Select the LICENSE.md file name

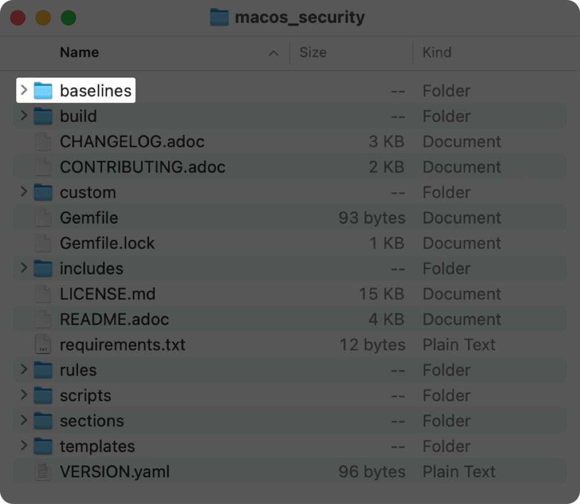pos(108,294)
